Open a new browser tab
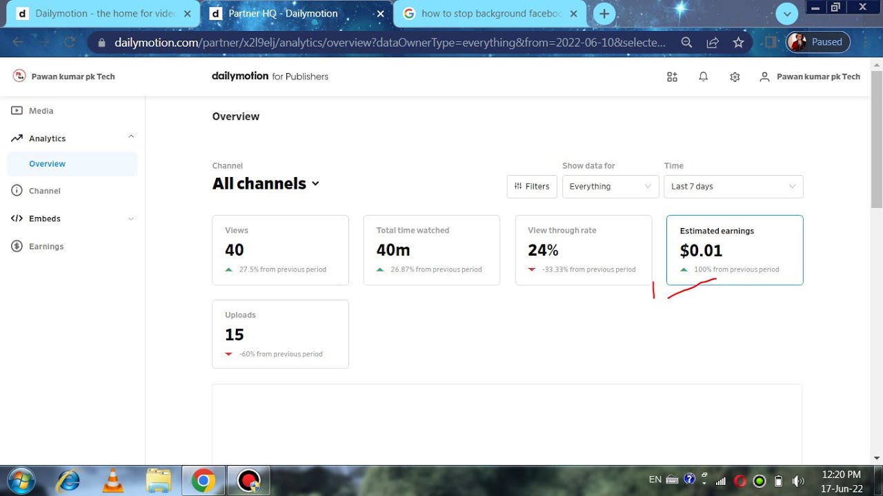 point(604,14)
